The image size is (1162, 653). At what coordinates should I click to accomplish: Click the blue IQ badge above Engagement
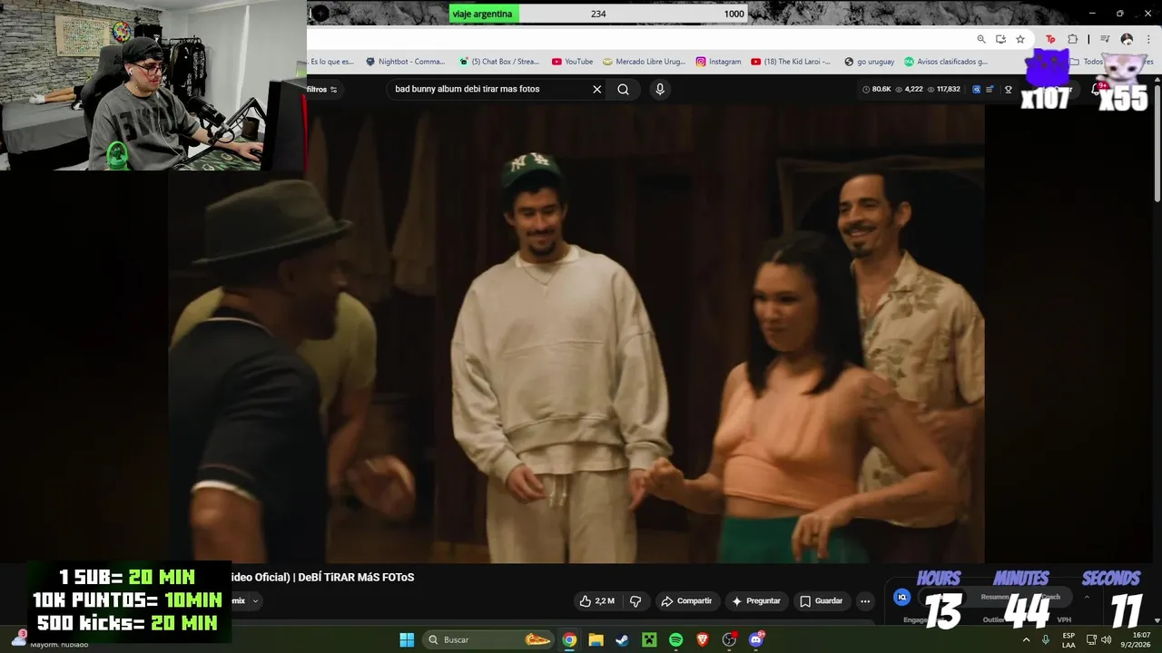[x=901, y=597]
